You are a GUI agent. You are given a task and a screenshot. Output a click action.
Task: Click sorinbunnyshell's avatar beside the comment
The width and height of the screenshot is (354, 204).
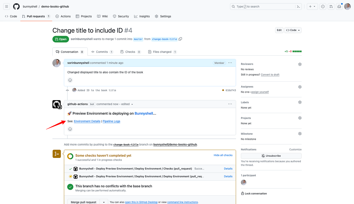(57, 63)
